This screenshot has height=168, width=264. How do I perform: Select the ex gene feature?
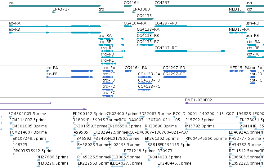pos(55,6)
